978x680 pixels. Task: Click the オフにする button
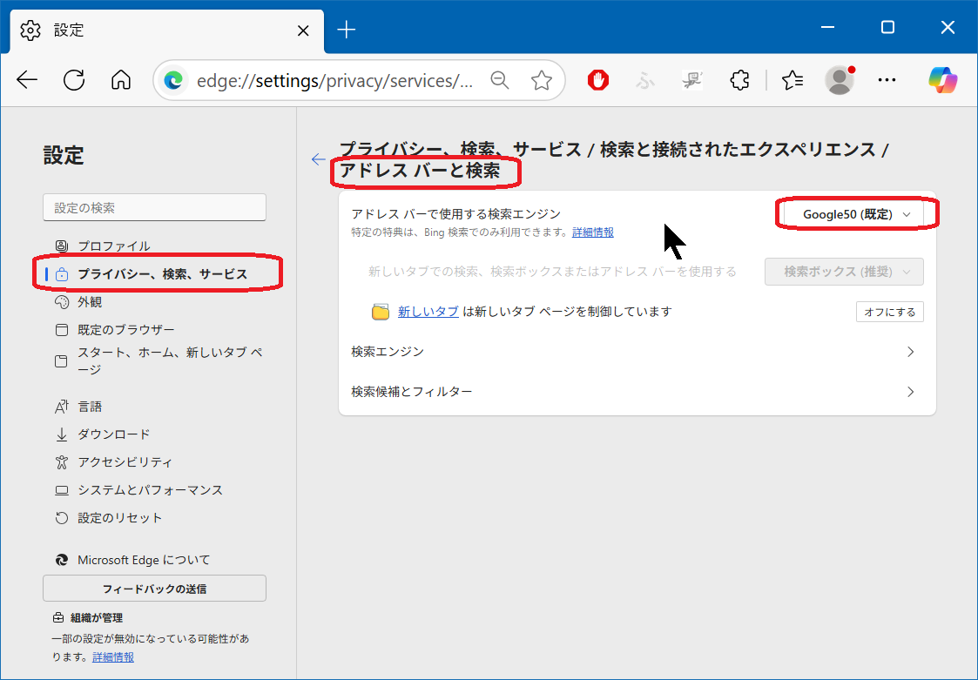point(889,312)
